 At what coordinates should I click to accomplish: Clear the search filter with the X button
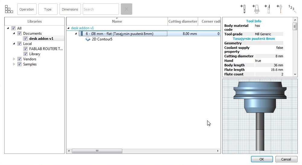pos(126,9)
